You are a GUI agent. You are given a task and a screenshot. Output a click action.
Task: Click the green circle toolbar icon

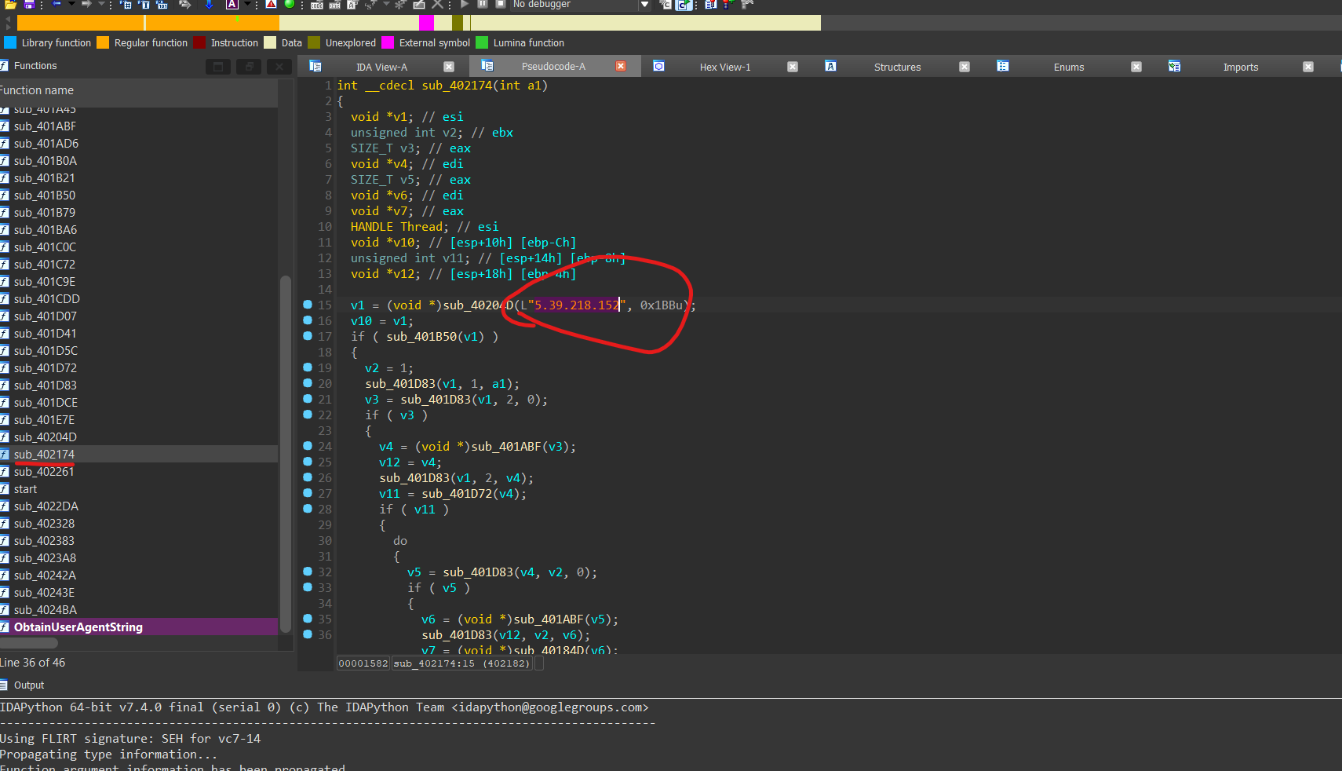[x=289, y=4]
